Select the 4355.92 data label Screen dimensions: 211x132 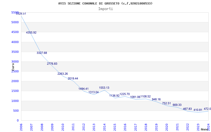[31, 32]
